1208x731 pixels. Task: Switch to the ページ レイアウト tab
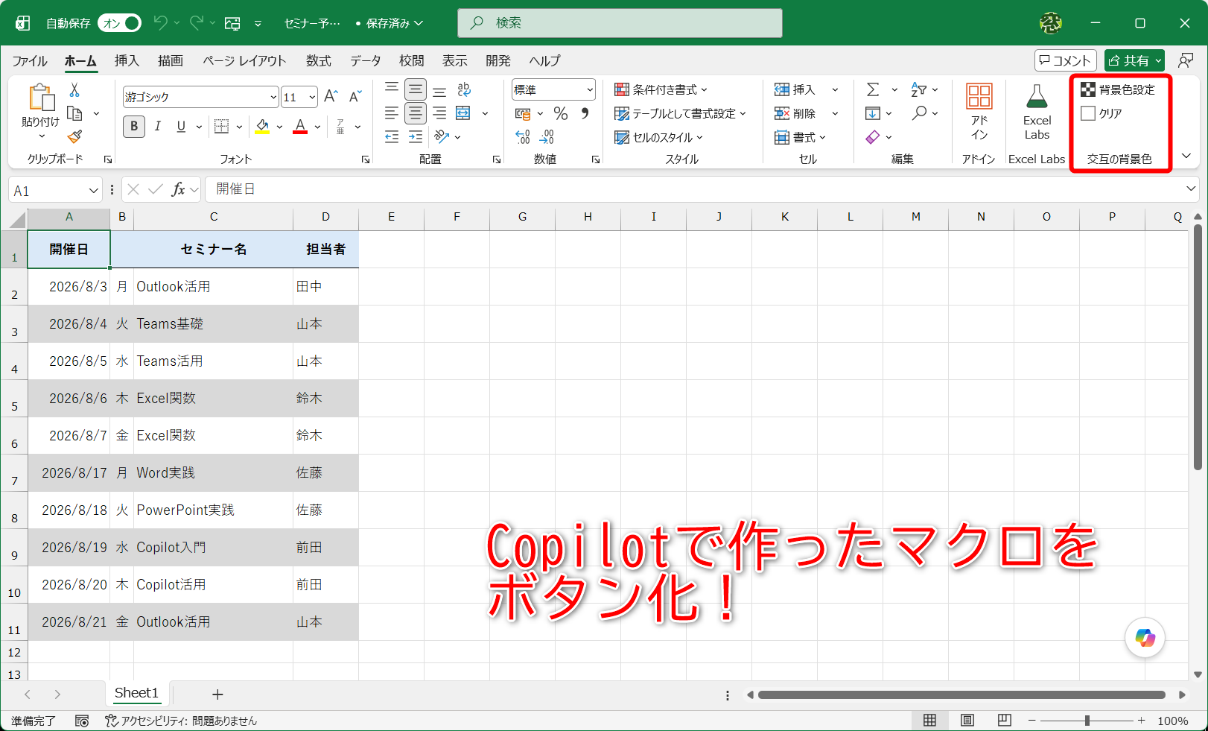point(244,60)
